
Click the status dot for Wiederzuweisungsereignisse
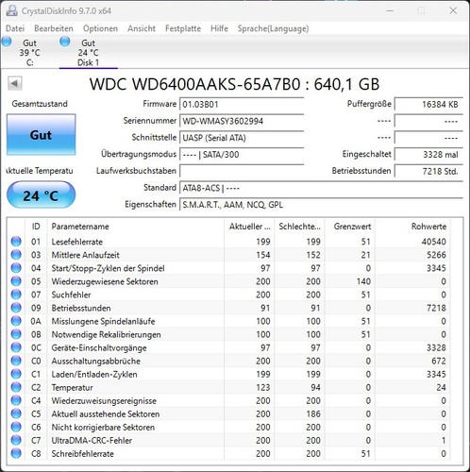pos(16,400)
